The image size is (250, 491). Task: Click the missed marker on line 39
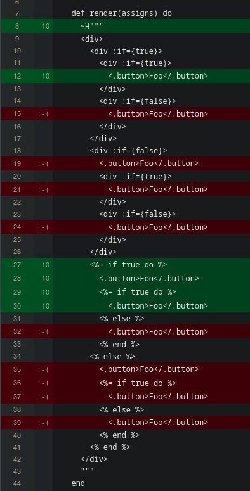click(x=43, y=423)
